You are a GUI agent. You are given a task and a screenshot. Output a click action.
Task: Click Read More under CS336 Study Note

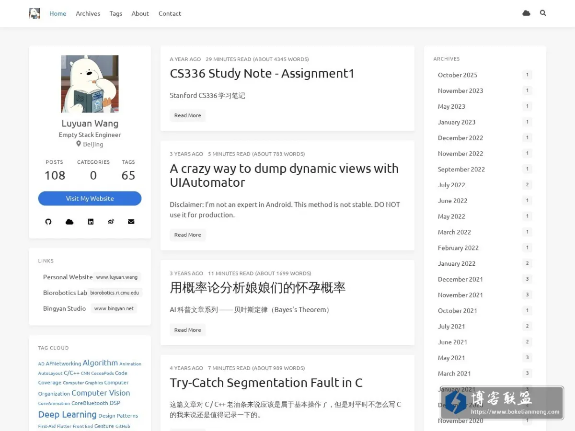(x=188, y=115)
